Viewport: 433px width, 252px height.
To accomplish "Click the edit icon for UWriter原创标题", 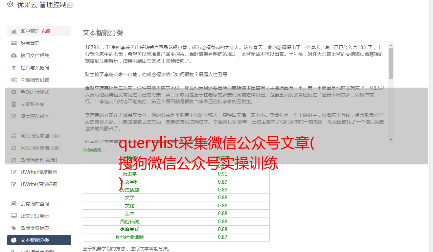I will (14, 184).
